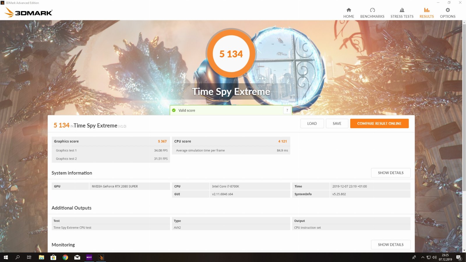Show details for Monitoring

[x=391, y=245]
